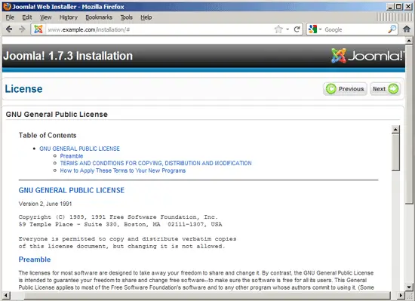This screenshot has height=301, width=415.
Task: Close the Firefox window
Action: [408, 7]
